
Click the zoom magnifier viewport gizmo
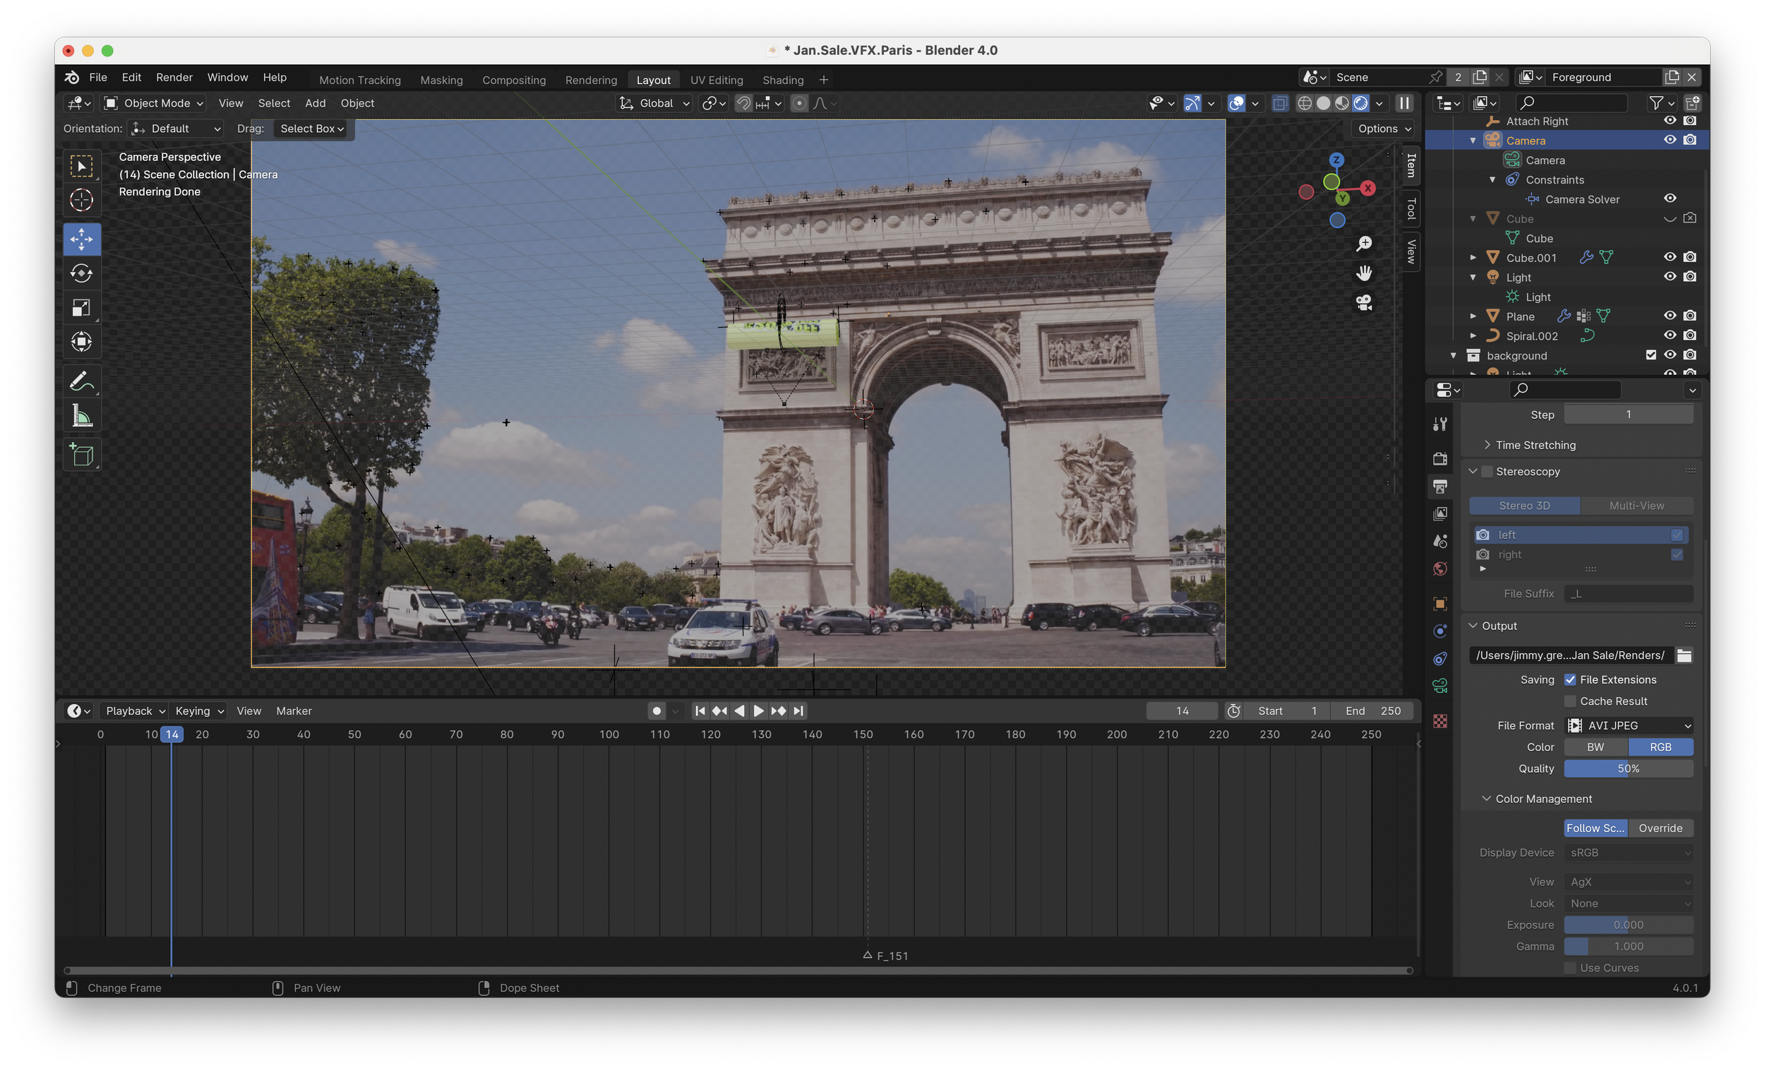[x=1364, y=244]
